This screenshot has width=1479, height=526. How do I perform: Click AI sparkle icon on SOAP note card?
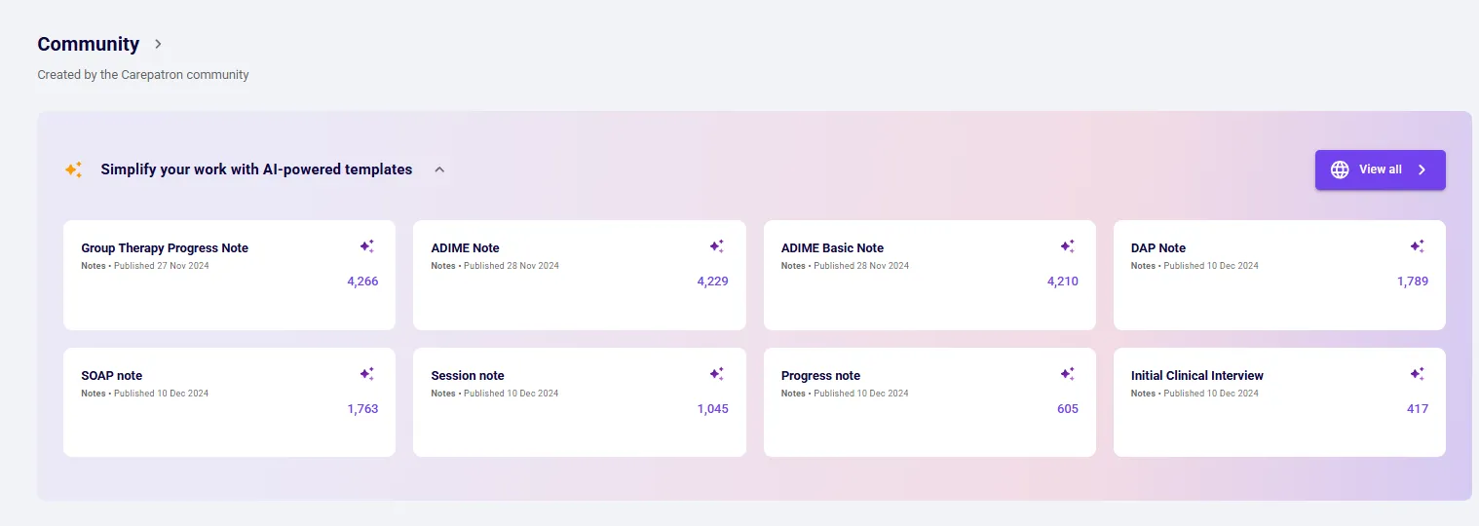[366, 374]
